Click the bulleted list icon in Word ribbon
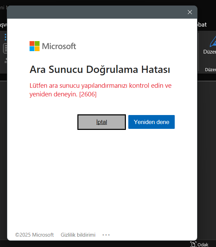 (x=6, y=37)
